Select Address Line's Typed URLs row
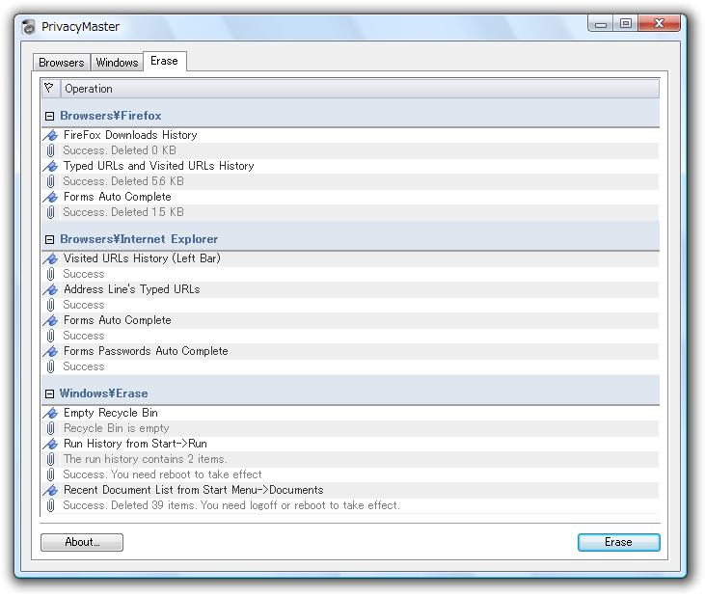 [x=351, y=290]
